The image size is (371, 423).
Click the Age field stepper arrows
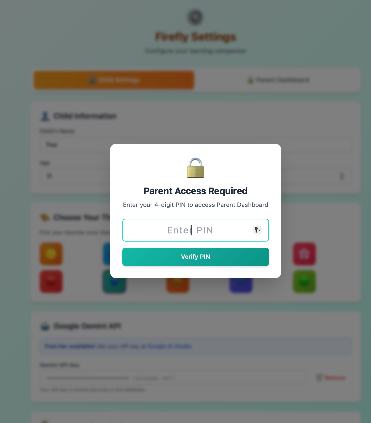tap(342, 176)
